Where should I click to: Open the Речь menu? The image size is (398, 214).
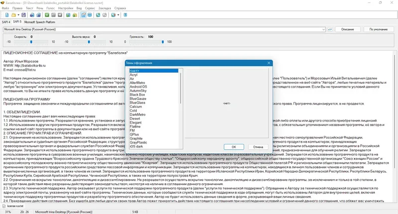pyautogui.click(x=40, y=8)
